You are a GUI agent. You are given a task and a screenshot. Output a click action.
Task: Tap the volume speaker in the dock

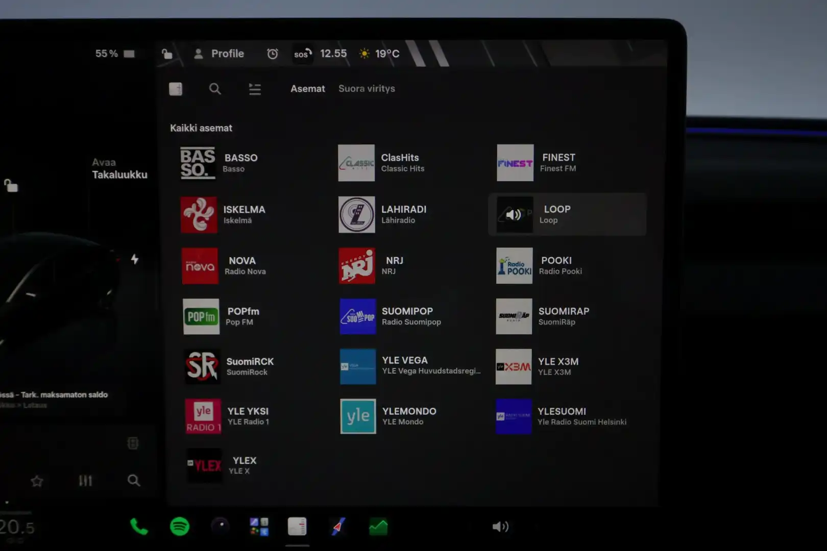click(x=500, y=527)
